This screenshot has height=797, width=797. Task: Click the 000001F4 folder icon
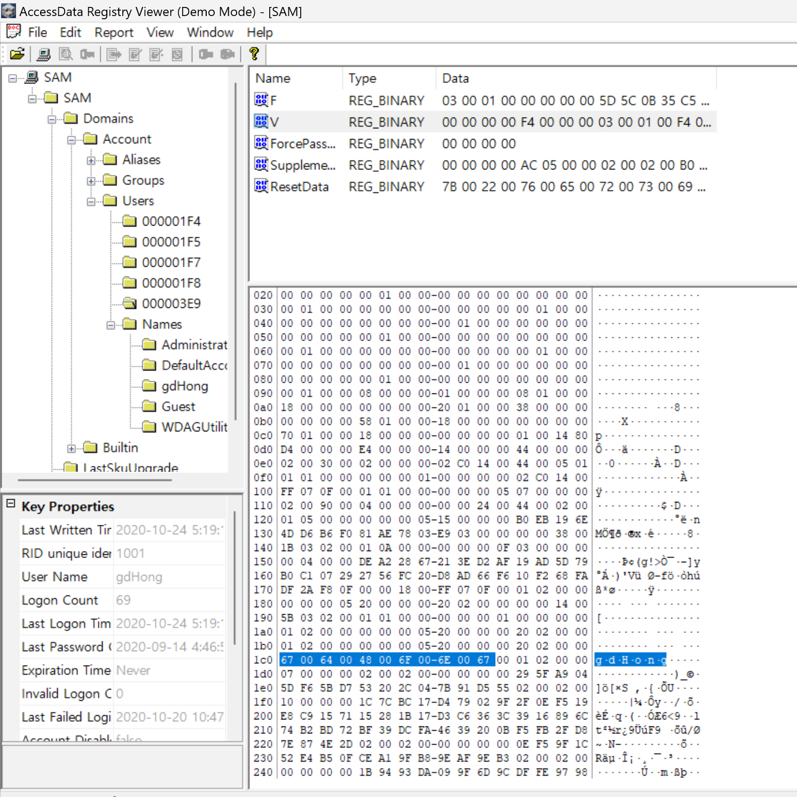coord(129,221)
